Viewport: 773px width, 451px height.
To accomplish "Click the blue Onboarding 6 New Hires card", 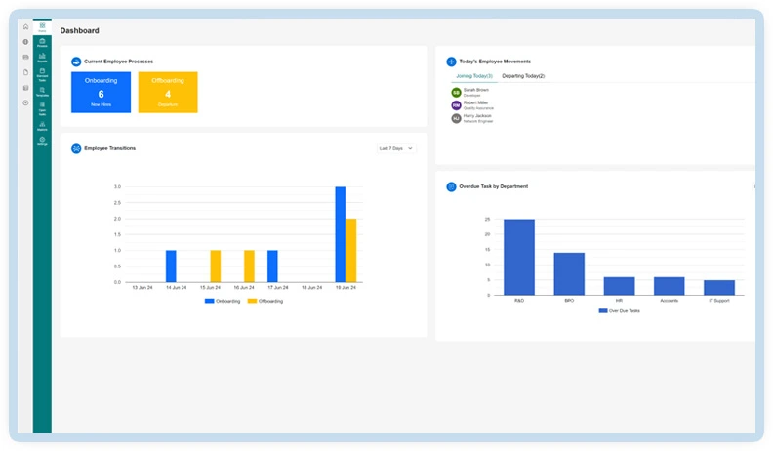I will pyautogui.click(x=101, y=92).
